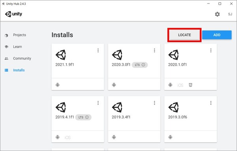Click the LTS info badge on 2019.4.1f1
This screenshot has width=237, height=151.
tap(83, 117)
